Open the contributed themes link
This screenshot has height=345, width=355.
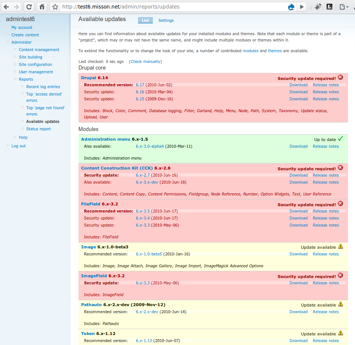click(275, 51)
